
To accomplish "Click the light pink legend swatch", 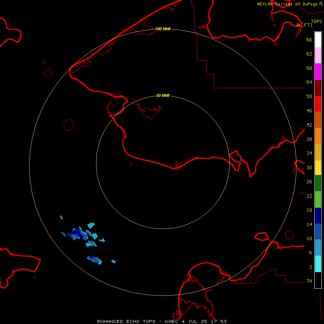I will click(318, 55).
